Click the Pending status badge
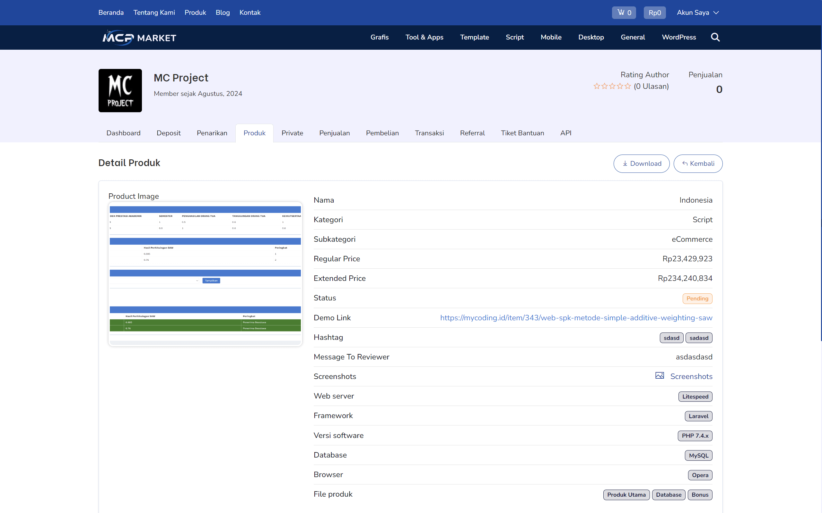Image resolution: width=822 pixels, height=513 pixels. 697,298
